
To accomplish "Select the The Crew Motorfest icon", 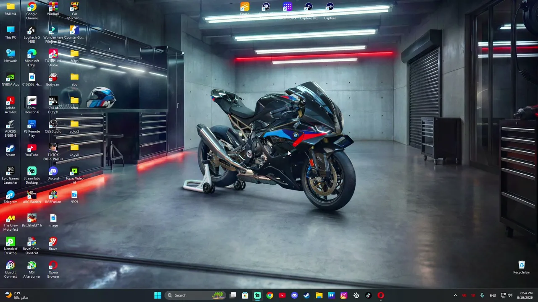I will 11,222.
